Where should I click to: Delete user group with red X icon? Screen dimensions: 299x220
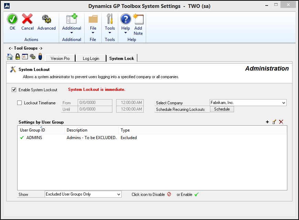[281, 122]
